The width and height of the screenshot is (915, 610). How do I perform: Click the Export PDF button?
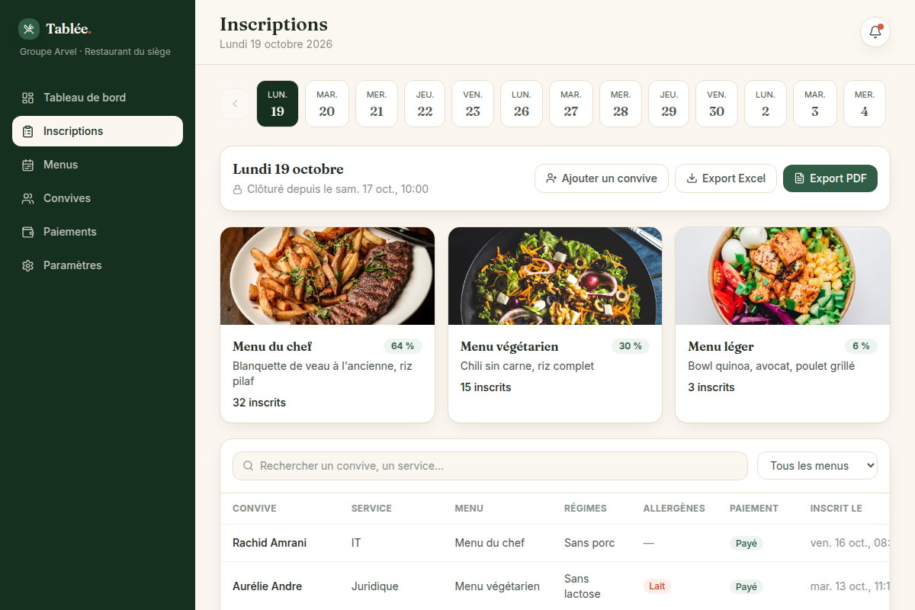830,178
